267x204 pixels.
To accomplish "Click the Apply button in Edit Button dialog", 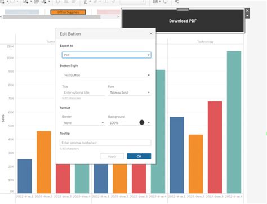I will tap(112, 156).
